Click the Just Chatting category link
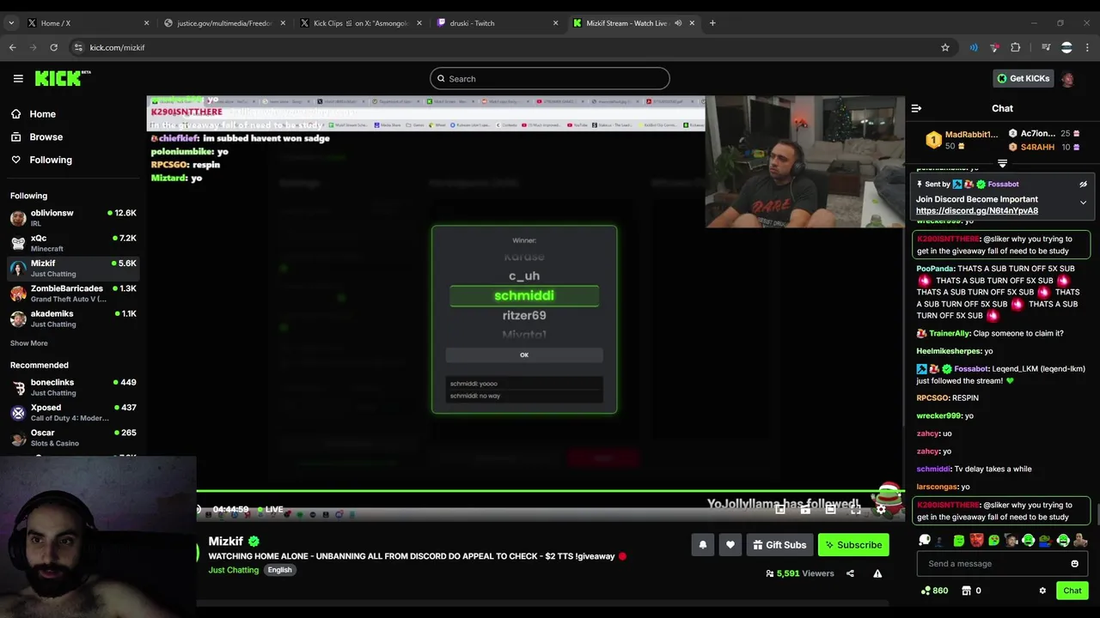This screenshot has width=1100, height=618. tap(233, 570)
